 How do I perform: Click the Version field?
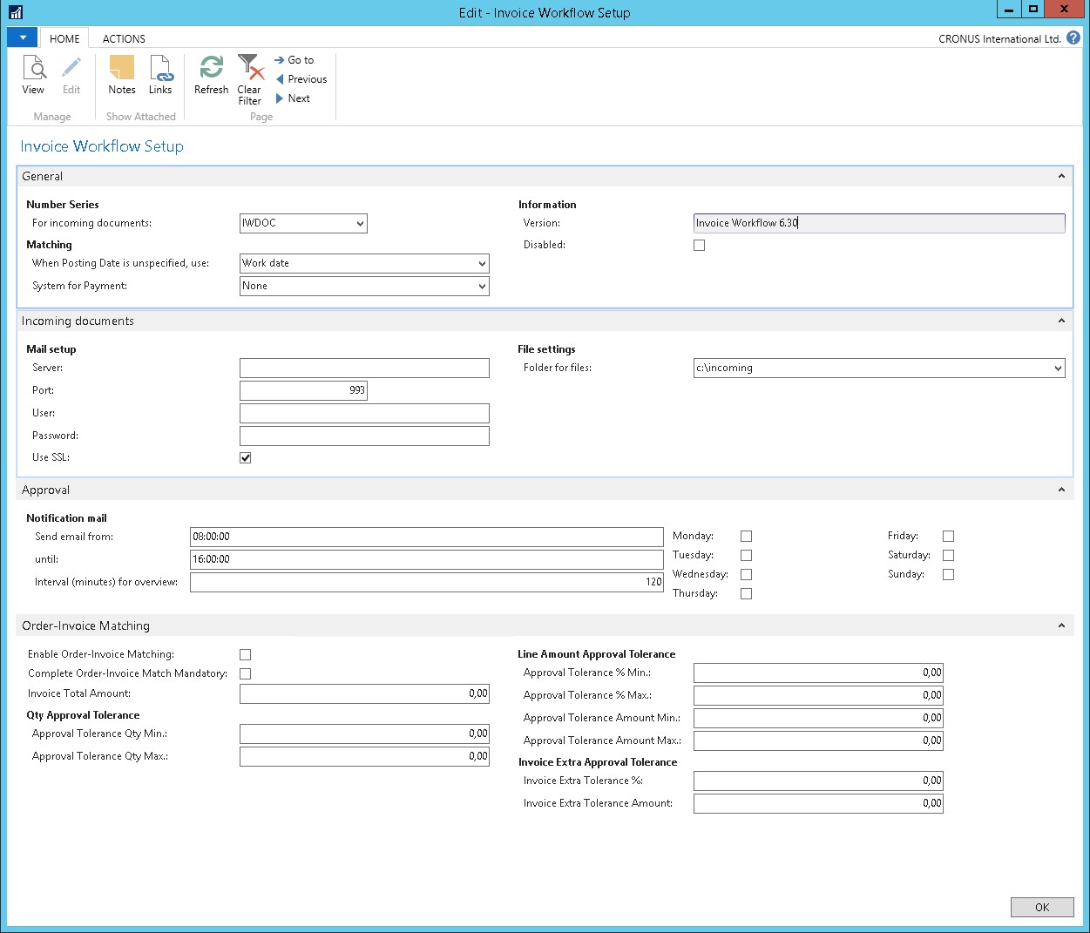point(879,223)
